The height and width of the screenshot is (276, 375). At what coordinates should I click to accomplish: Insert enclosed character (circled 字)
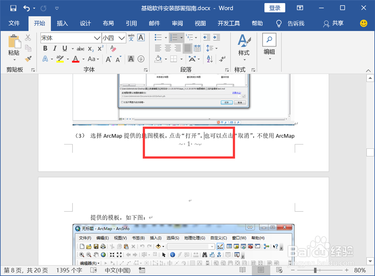[x=141, y=59]
